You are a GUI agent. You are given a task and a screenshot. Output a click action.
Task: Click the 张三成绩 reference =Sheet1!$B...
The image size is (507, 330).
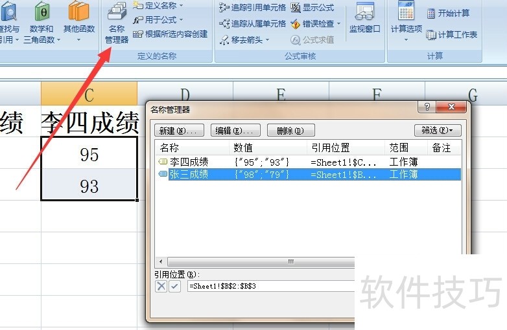pos(344,175)
